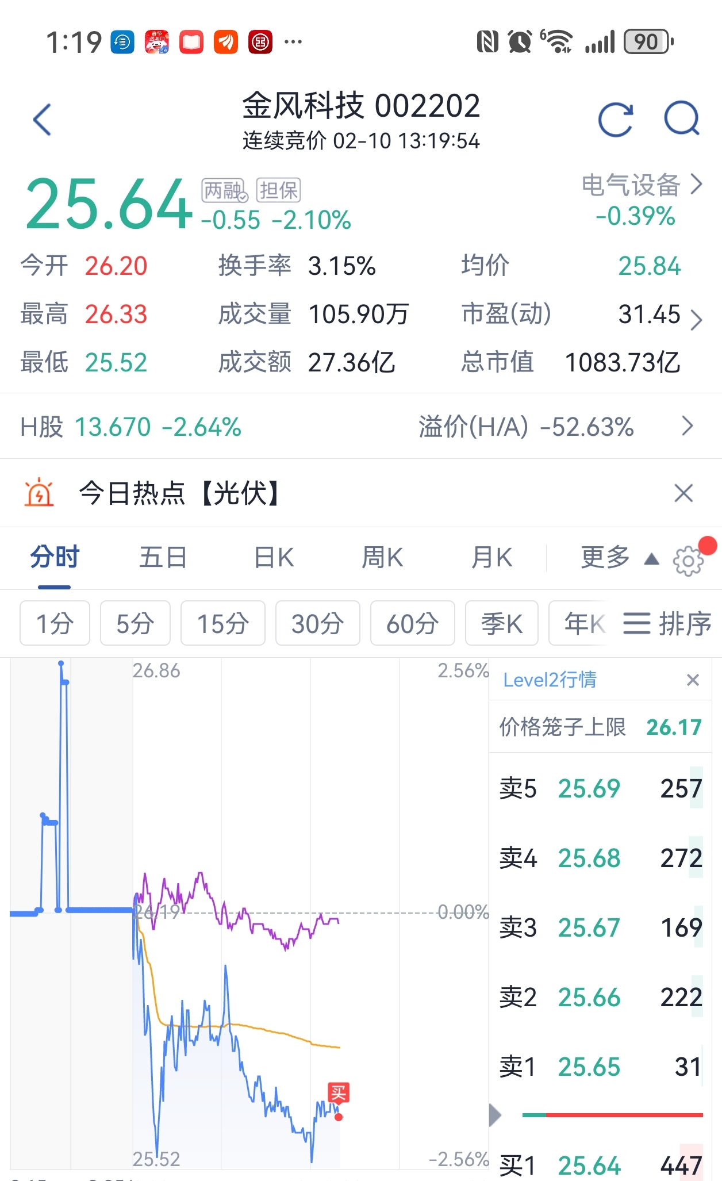
Task: Close the Level2行情 panel
Action: pyautogui.click(x=693, y=680)
